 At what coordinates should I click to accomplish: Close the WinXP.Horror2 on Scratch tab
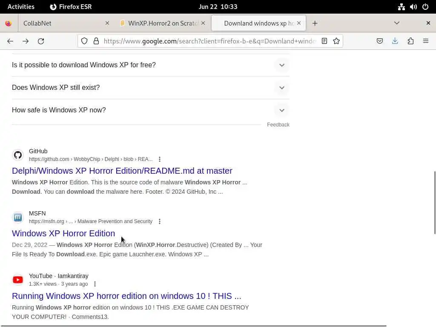pyautogui.click(x=203, y=23)
